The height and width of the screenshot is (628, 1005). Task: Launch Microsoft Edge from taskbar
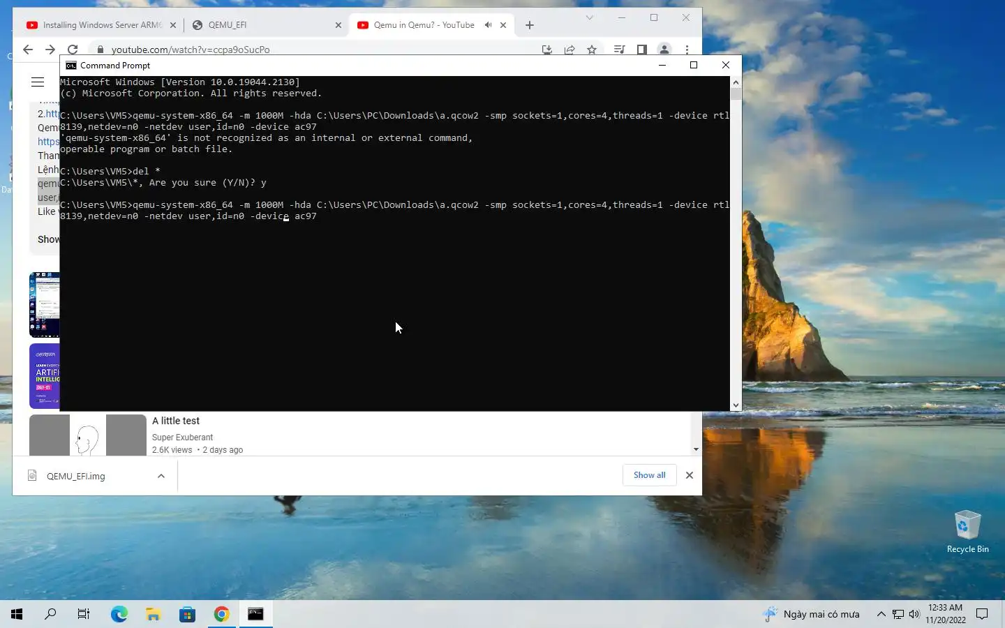[119, 614]
